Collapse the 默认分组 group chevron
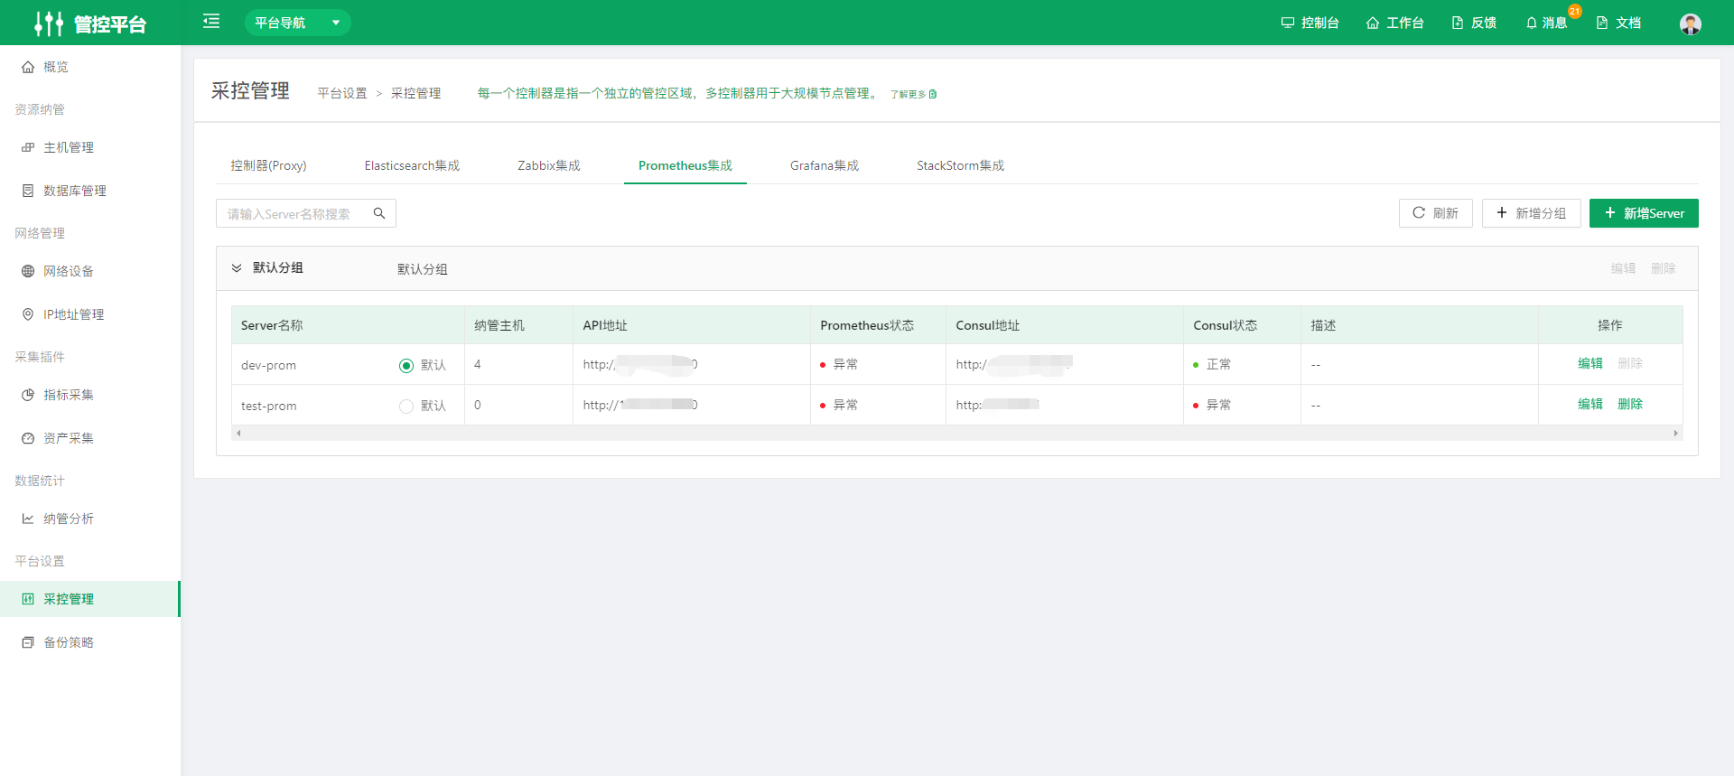Viewport: 1734px width, 776px height. click(x=237, y=268)
